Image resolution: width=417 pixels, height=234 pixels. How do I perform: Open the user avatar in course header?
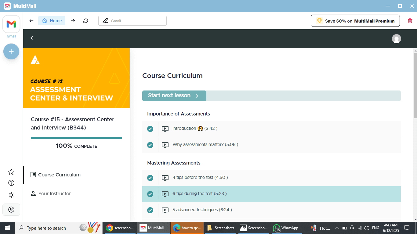(x=396, y=39)
